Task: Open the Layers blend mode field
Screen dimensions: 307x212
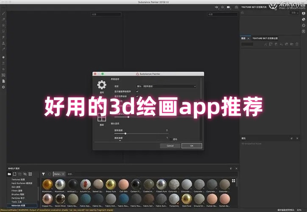Action: click(x=247, y=44)
